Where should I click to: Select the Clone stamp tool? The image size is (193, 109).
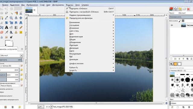tap(16, 32)
